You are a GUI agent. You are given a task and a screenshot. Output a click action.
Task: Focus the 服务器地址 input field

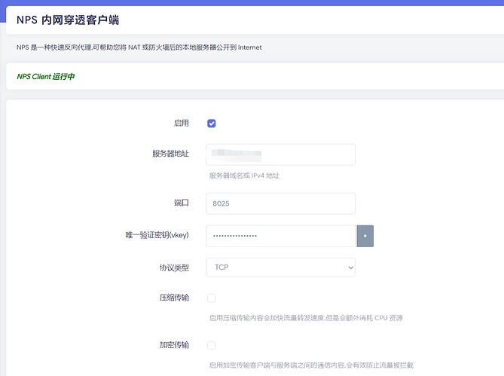tap(279, 154)
